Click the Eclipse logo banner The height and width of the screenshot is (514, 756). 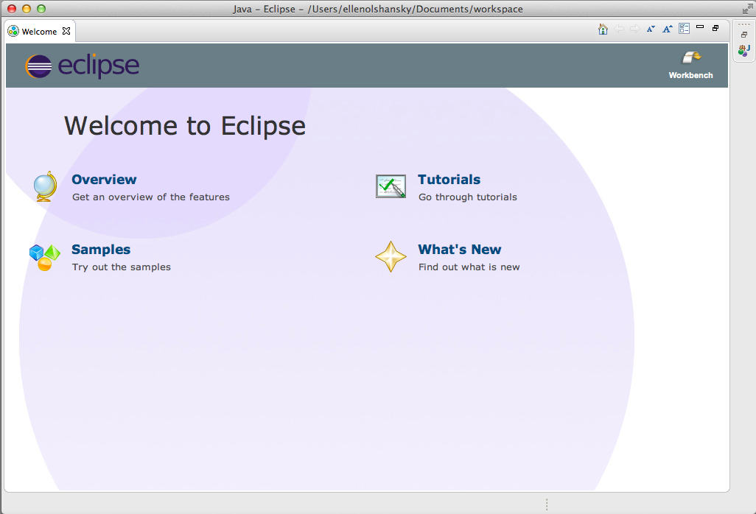81,66
